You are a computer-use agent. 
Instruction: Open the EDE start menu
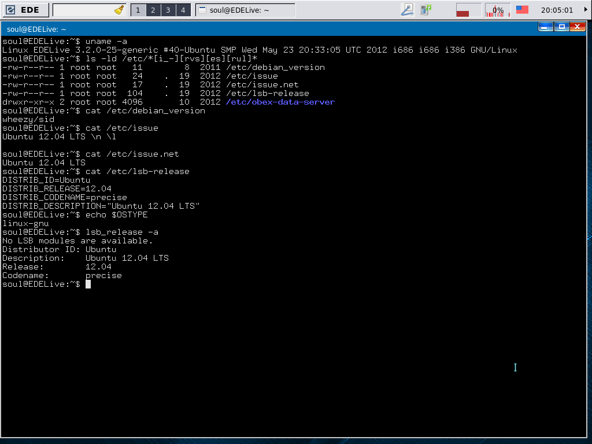pyautogui.click(x=25, y=10)
